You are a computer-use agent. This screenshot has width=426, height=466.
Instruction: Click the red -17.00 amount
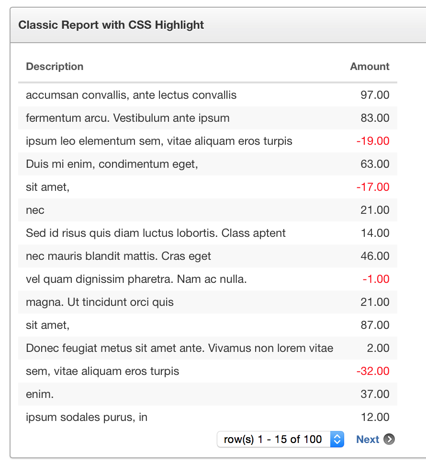(373, 187)
